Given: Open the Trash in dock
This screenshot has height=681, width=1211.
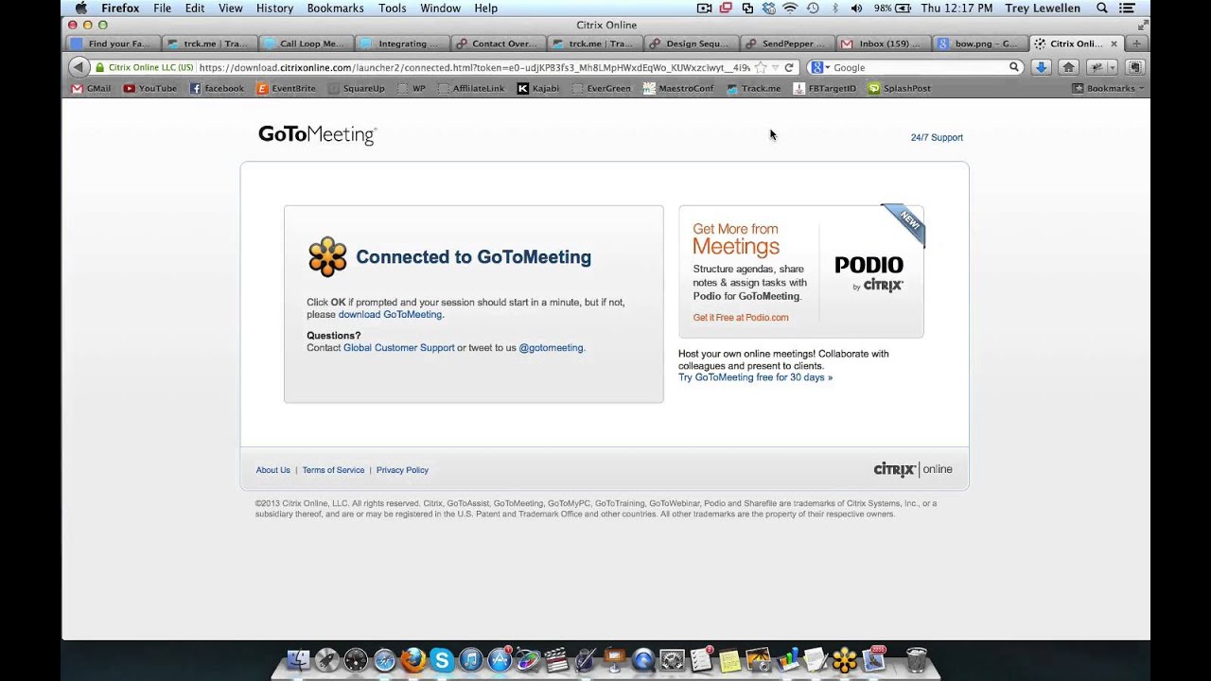Looking at the screenshot, I should (x=916, y=660).
